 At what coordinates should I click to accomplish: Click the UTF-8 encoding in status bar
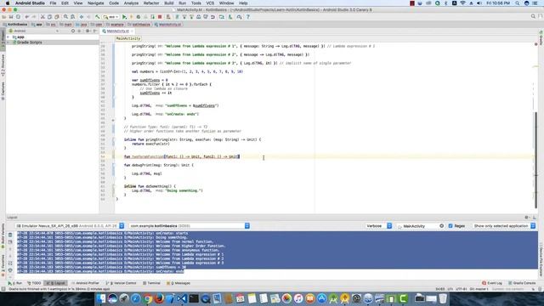(461, 289)
